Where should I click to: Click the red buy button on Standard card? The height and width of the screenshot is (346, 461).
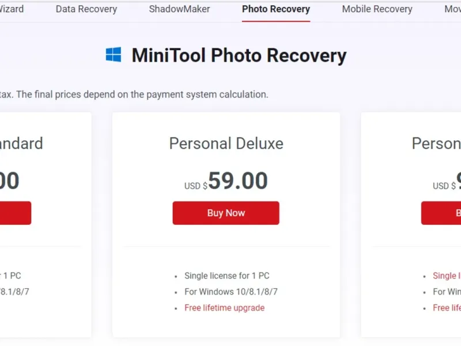point(15,213)
